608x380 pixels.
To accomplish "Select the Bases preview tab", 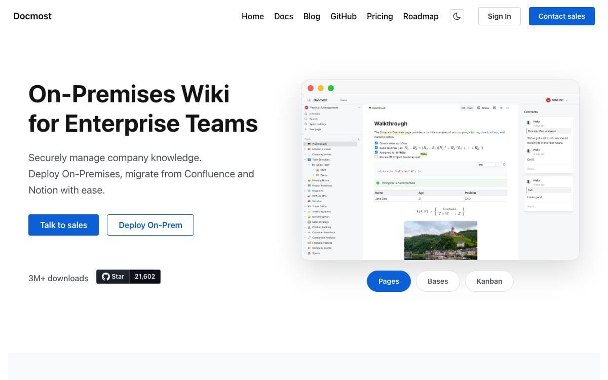I will (438, 281).
